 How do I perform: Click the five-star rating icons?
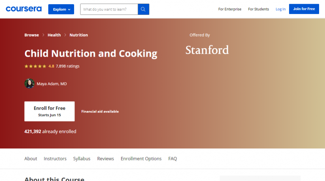(x=36, y=66)
